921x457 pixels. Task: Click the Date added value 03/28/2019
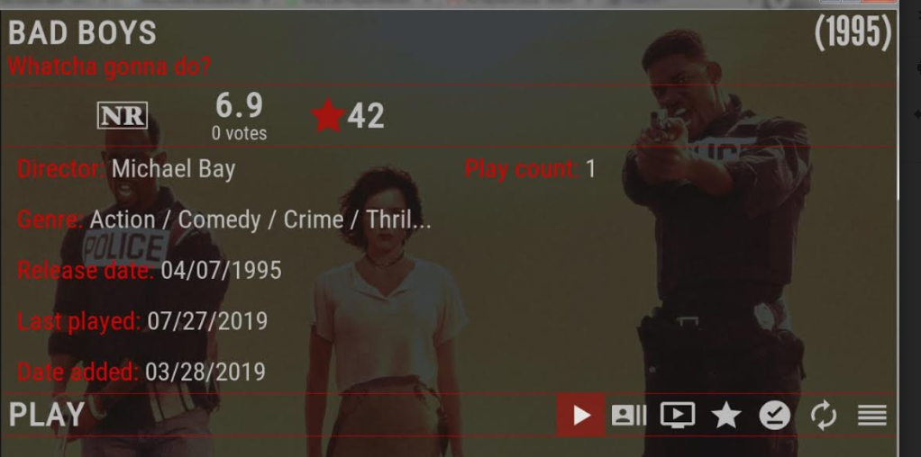tap(205, 372)
